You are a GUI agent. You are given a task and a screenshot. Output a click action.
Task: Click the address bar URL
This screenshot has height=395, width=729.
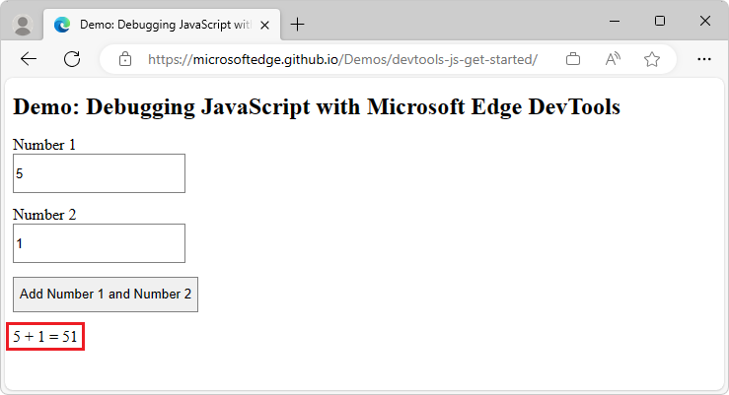click(x=342, y=59)
